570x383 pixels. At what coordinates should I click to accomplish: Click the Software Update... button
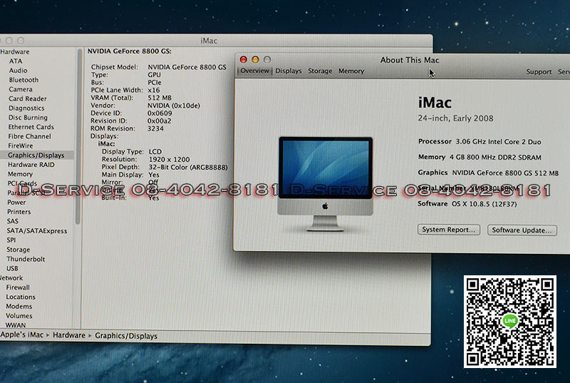(x=522, y=230)
